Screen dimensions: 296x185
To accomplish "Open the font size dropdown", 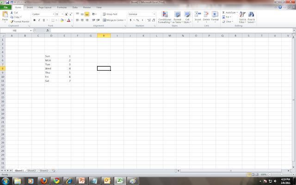I will 62,14.
